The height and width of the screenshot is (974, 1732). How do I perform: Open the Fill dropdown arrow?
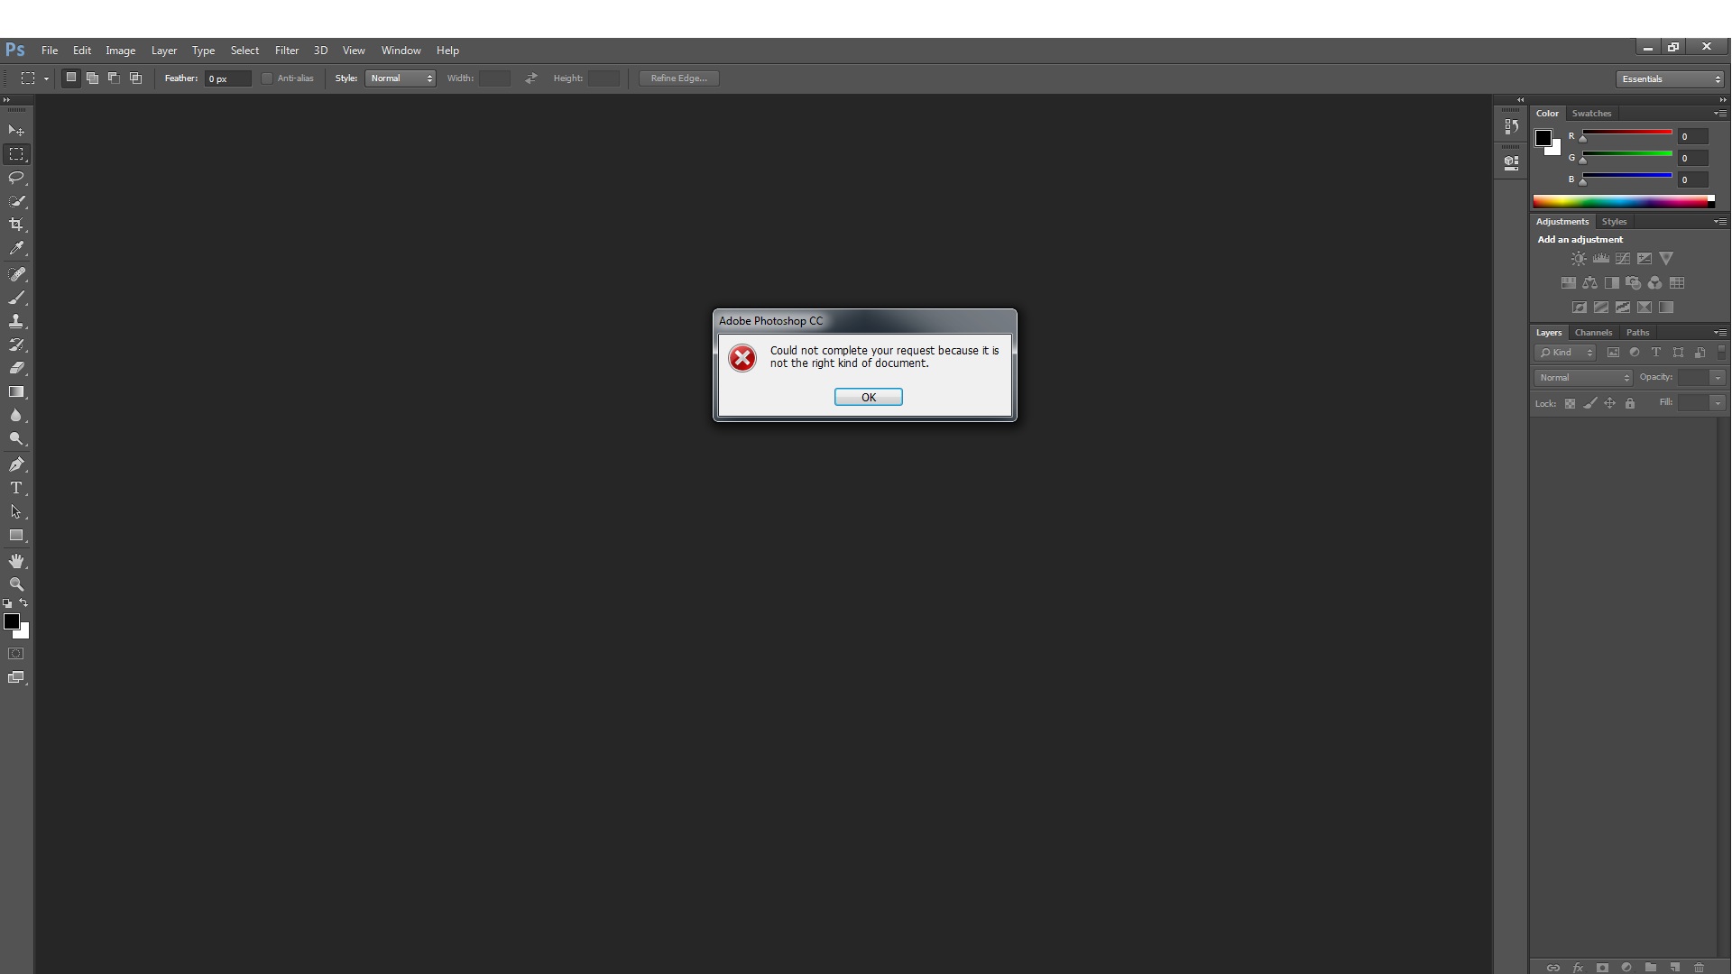(x=1718, y=402)
